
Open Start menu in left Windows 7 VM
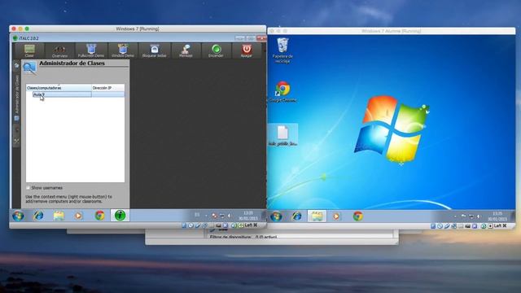click(x=18, y=216)
